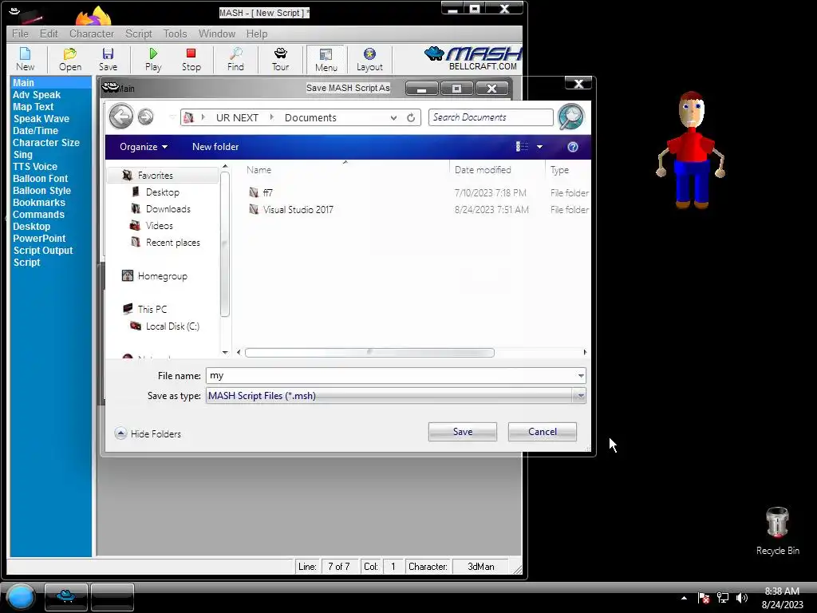Select This PC in navigation pane

point(152,309)
